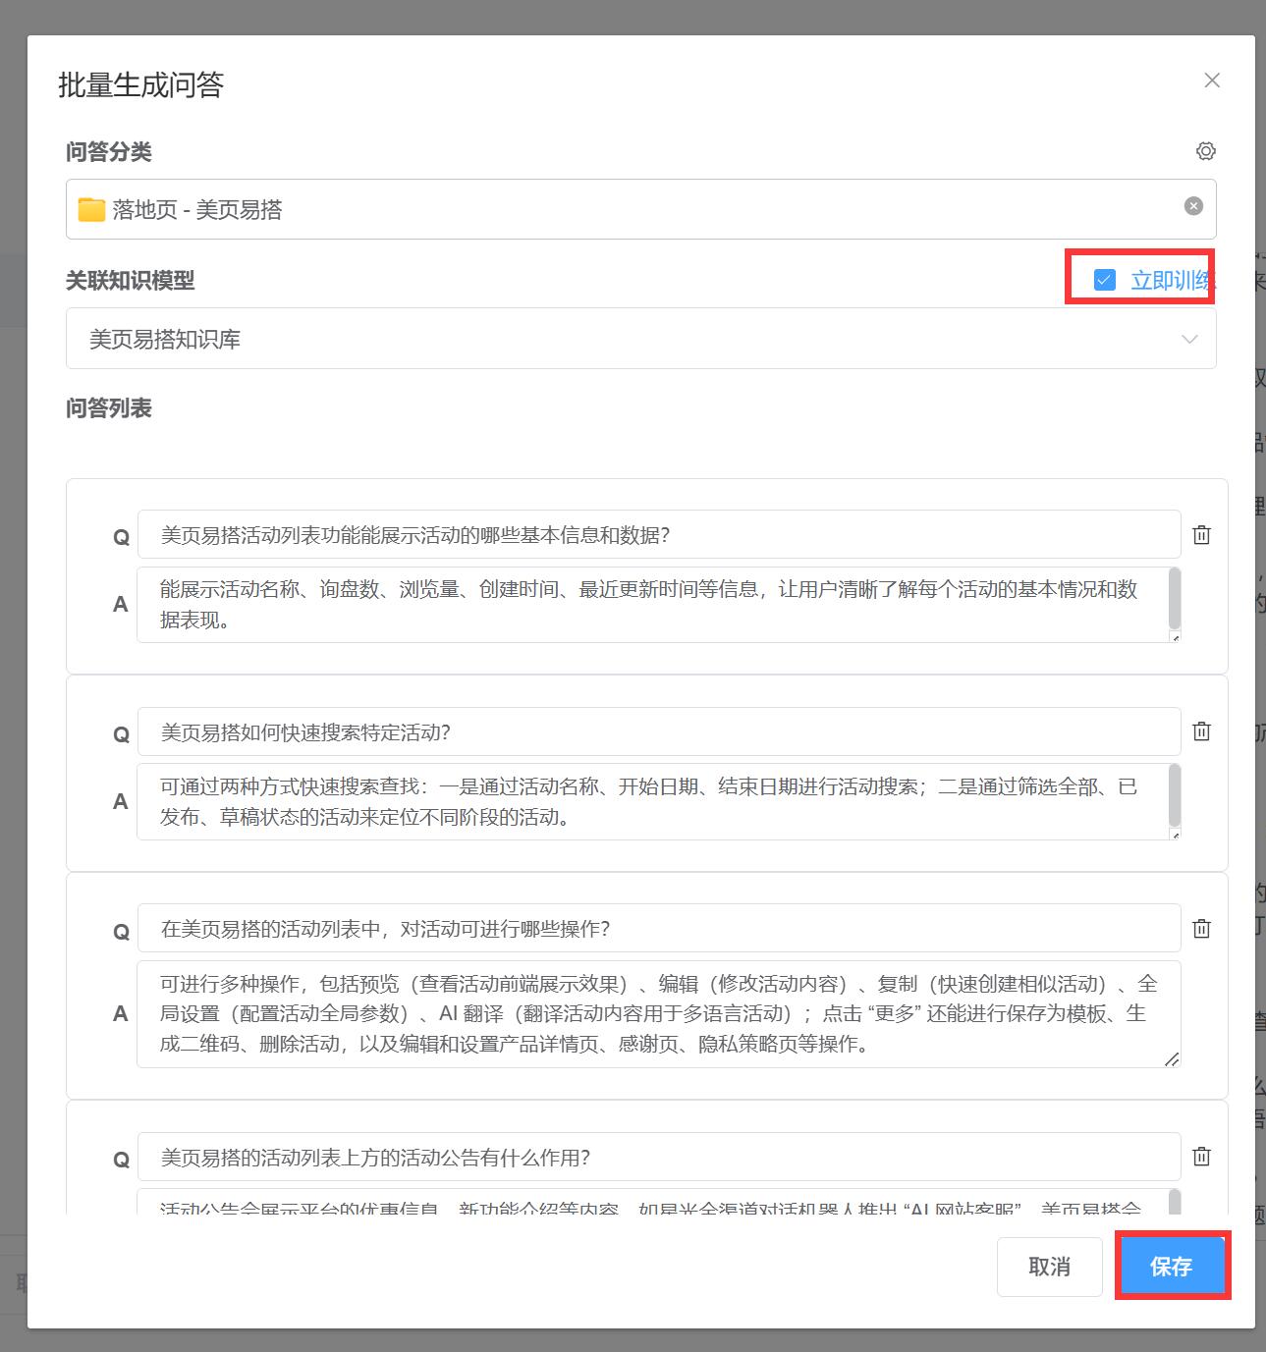The width and height of the screenshot is (1266, 1352).
Task: Close the 批量生成问答 dialog
Action: pos(1212,81)
